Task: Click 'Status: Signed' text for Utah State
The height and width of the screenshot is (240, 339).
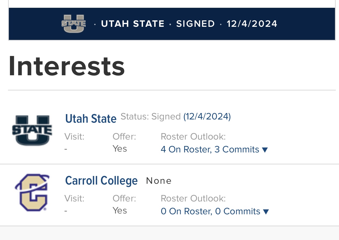Action: point(151,117)
